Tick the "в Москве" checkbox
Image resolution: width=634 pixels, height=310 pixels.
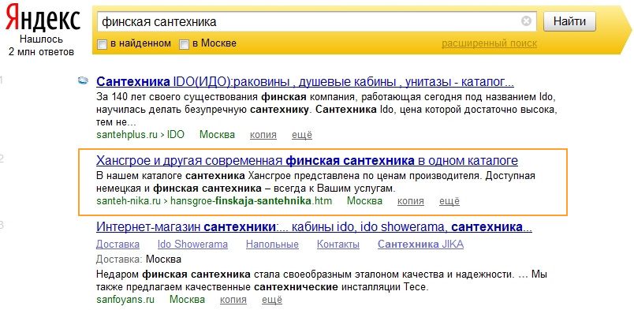coord(184,44)
